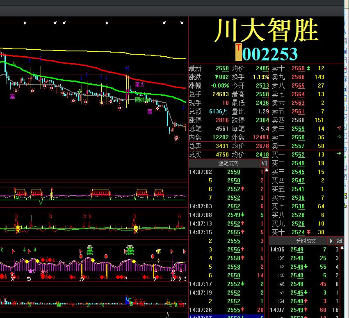This screenshot has height=318, width=349.
Task: Click the up arrow of 逐笔成交 scrollbar
Action: (267, 170)
